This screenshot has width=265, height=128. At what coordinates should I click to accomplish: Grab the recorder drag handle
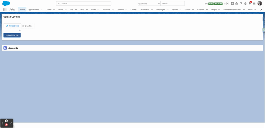[3, 124]
